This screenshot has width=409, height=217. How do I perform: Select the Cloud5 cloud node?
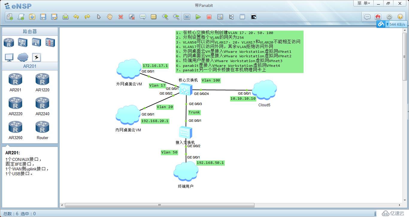(264, 90)
